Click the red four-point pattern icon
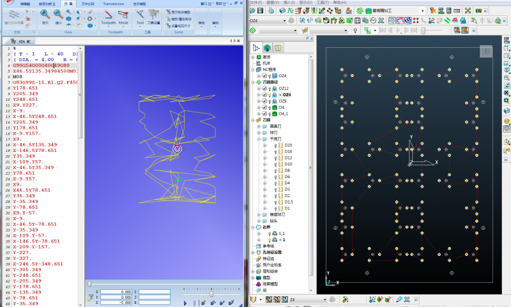The width and height of the screenshot is (511, 307). pyautogui.click(x=416, y=20)
